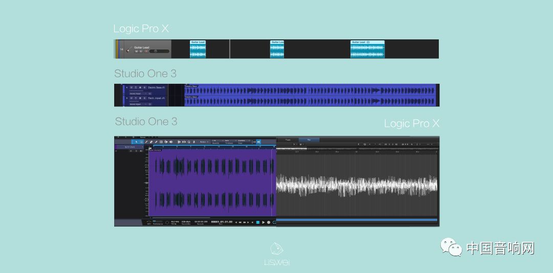
Task: Solo the Guitar Lead track in Logic
Action: coord(141,51)
